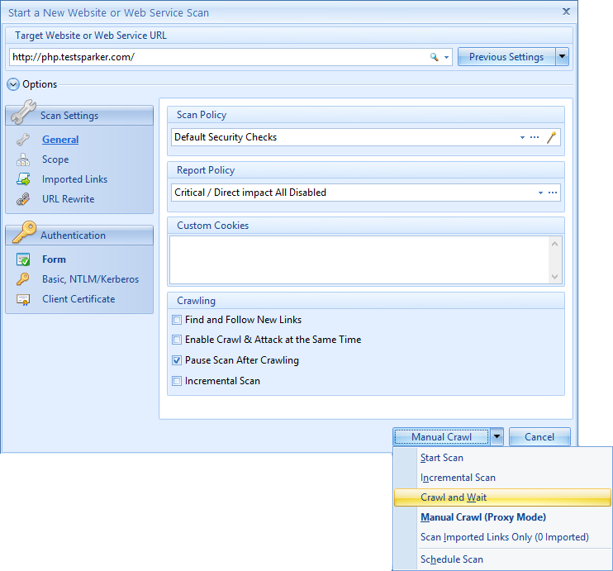Select Schedule Scan menu entry
The width and height of the screenshot is (613, 571).
click(452, 559)
